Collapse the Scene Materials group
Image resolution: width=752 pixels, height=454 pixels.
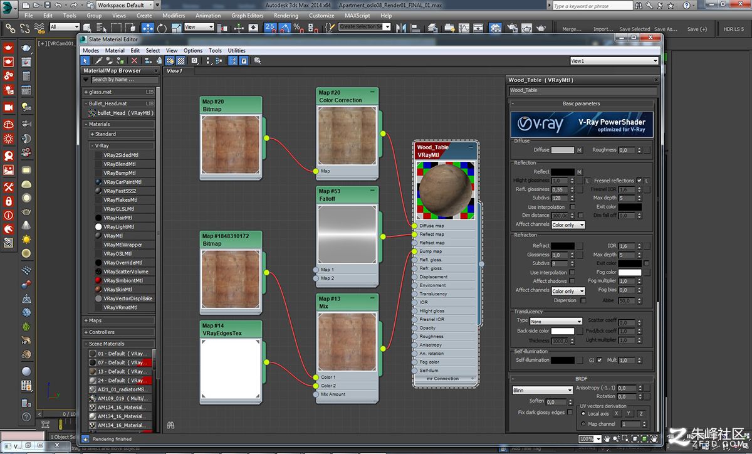pyautogui.click(x=119, y=344)
